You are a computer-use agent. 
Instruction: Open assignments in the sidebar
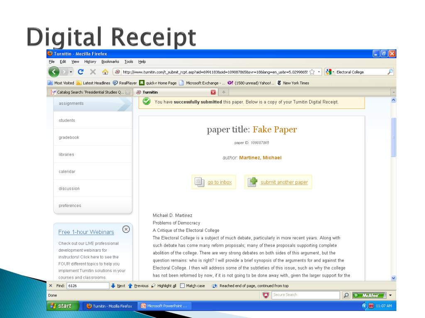(x=93, y=104)
